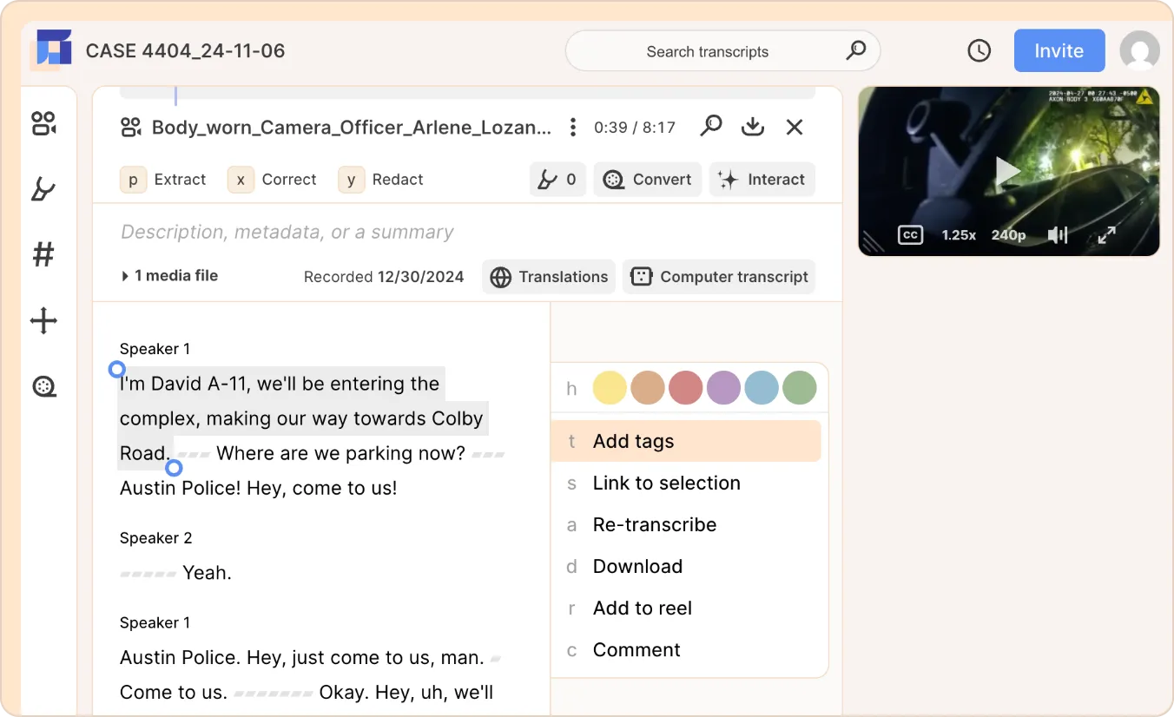Click the magnifier in Search transcripts
The height and width of the screenshot is (717, 1174).
point(856,50)
